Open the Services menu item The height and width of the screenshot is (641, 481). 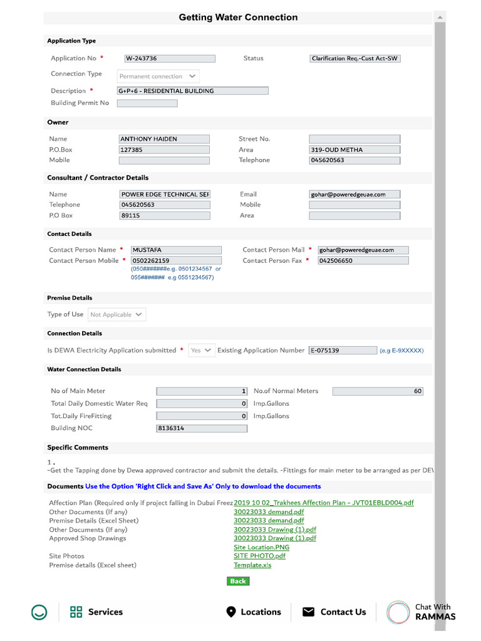pyautogui.click(x=105, y=612)
